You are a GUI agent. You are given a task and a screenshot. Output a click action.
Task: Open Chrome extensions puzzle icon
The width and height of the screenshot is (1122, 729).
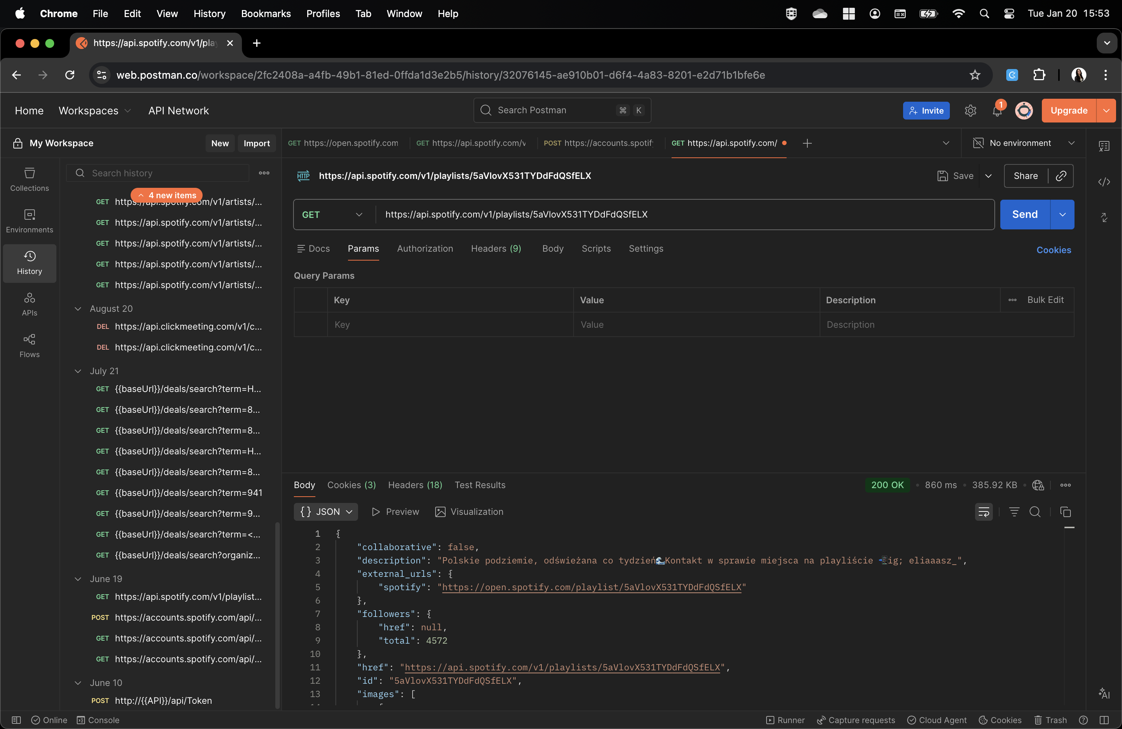[x=1039, y=75]
